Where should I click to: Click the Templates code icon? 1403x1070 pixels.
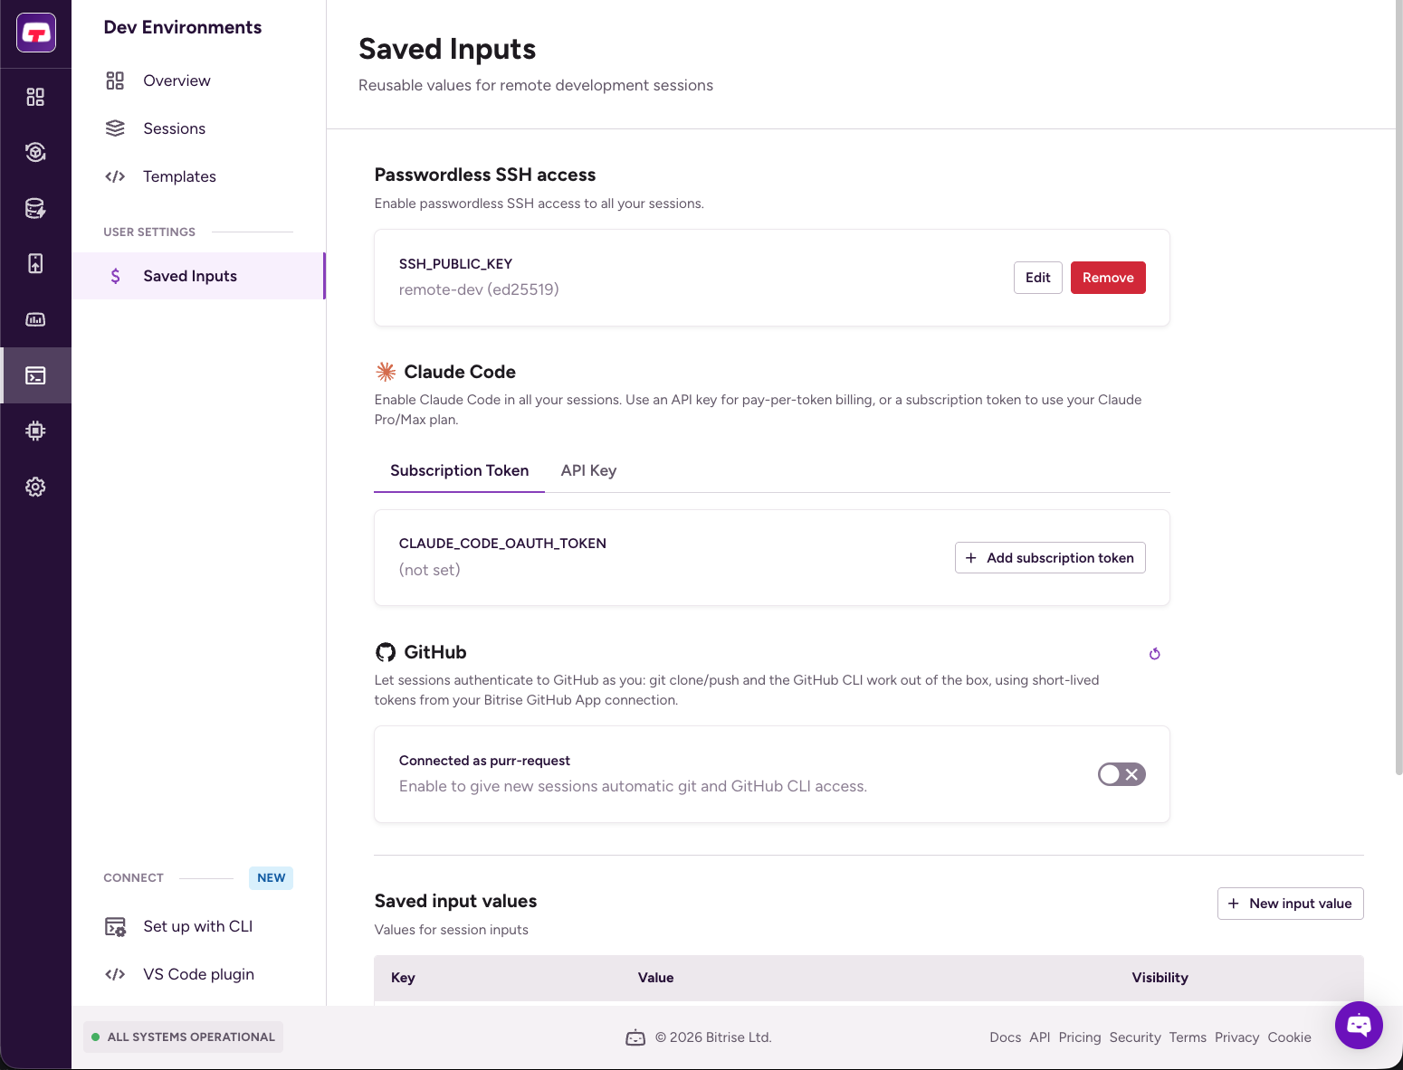tap(115, 176)
